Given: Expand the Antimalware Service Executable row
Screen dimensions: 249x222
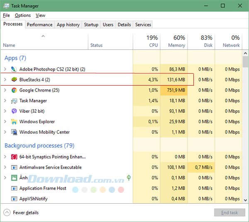Looking at the screenshot, I should 5,167.
